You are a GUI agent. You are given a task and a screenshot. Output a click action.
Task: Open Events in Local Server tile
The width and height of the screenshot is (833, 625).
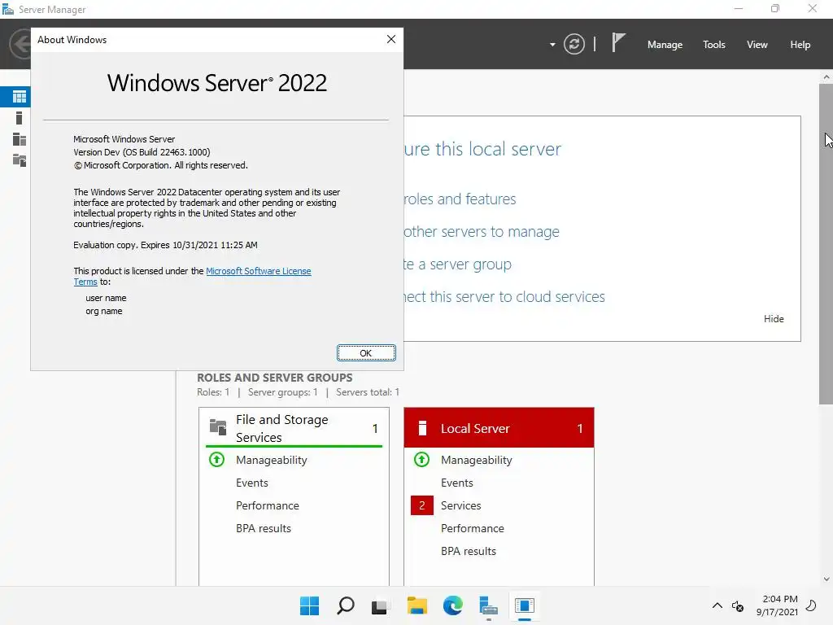point(457,483)
